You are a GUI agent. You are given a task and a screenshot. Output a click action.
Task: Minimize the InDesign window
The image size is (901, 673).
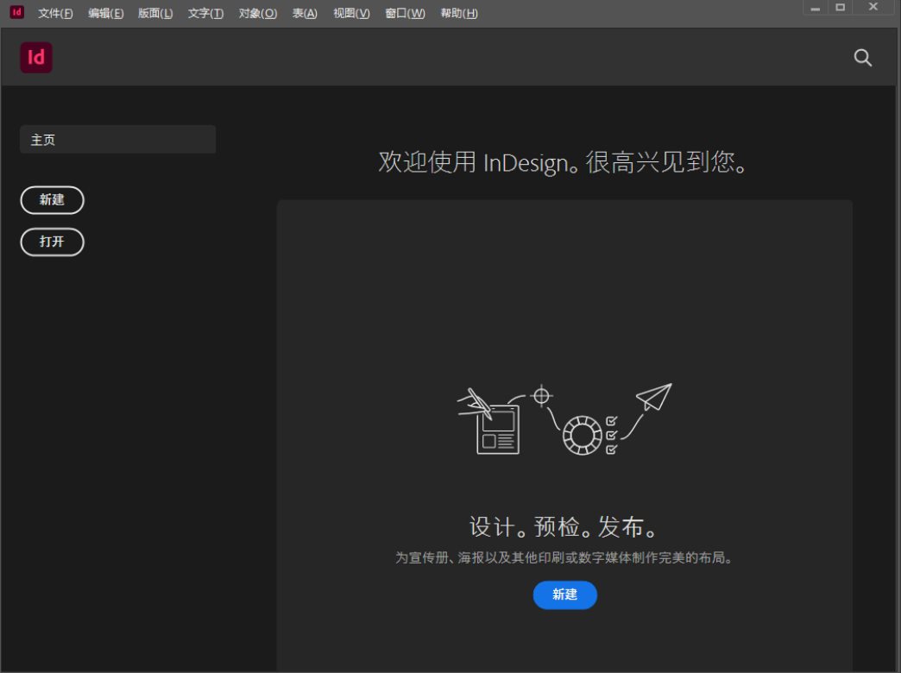815,7
